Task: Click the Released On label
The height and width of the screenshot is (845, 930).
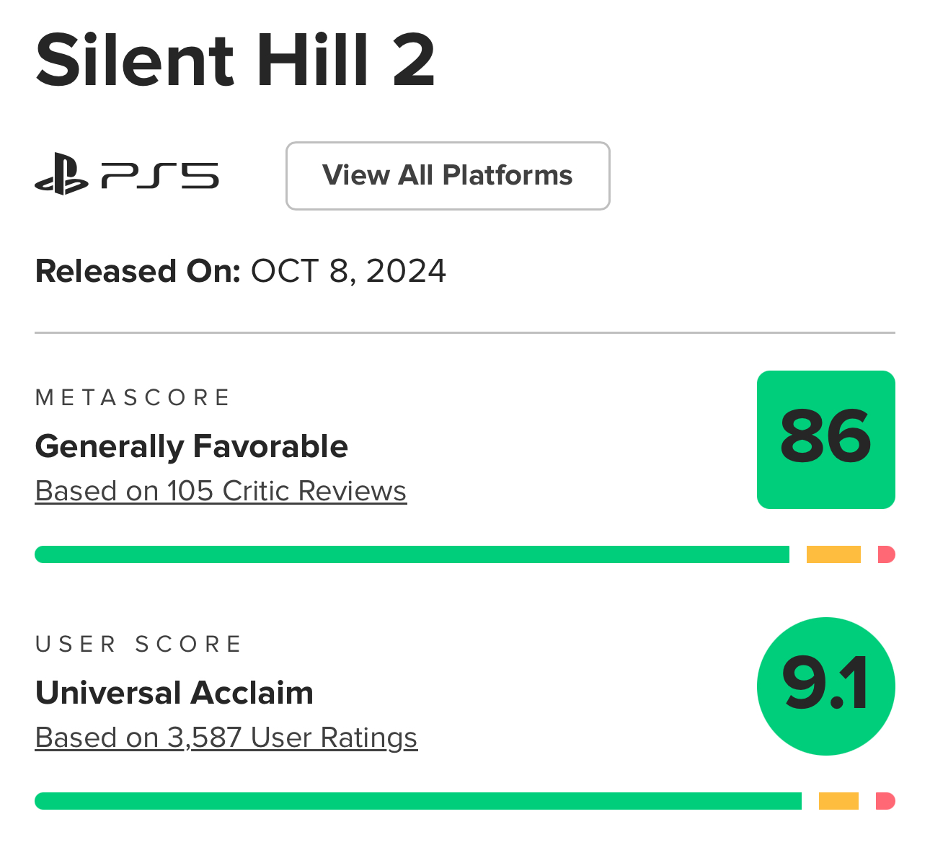Action: [x=138, y=272]
